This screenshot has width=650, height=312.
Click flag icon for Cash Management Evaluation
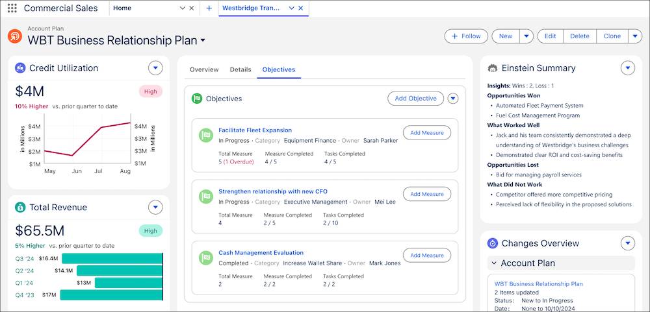point(206,258)
